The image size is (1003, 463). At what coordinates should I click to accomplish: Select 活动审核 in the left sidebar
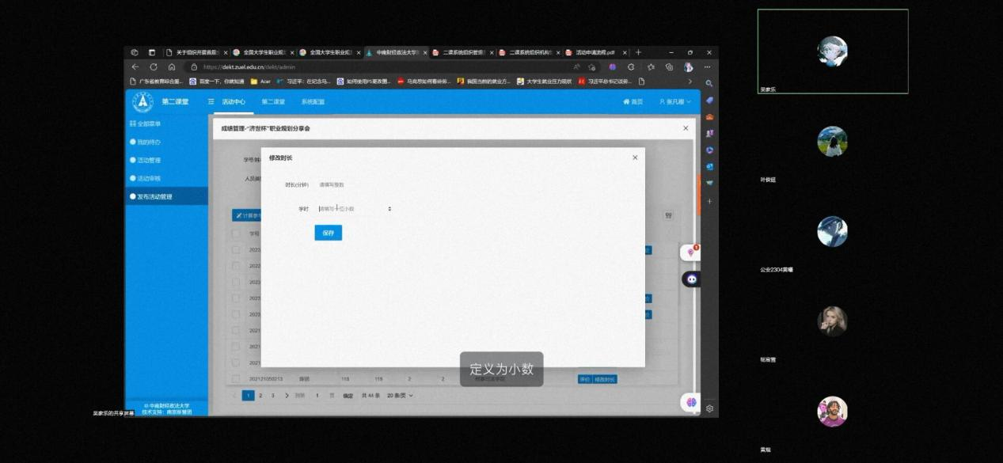(149, 178)
